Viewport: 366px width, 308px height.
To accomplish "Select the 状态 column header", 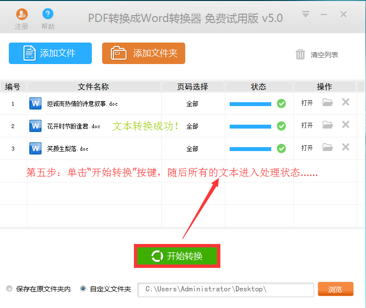I will (x=258, y=87).
